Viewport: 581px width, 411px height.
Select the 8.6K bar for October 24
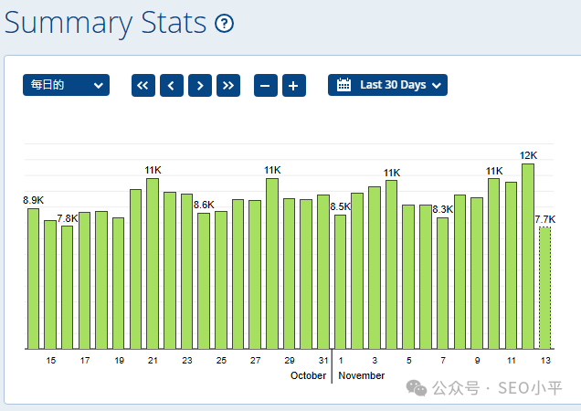pos(204,281)
